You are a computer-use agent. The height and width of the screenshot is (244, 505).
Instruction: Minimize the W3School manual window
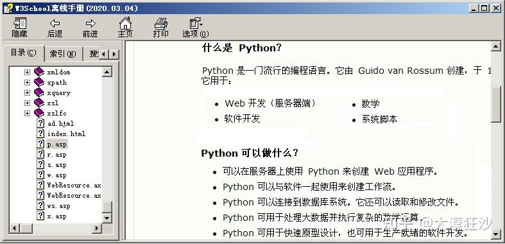tap(474, 8)
